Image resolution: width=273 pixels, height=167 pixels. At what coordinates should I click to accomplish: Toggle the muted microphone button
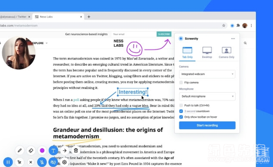(42, 162)
